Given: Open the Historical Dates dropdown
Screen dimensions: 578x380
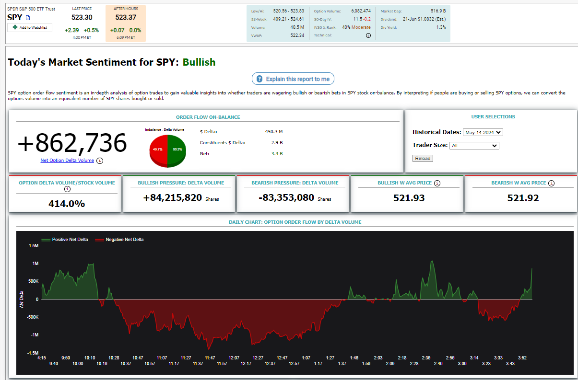Looking at the screenshot, I should coord(483,132).
